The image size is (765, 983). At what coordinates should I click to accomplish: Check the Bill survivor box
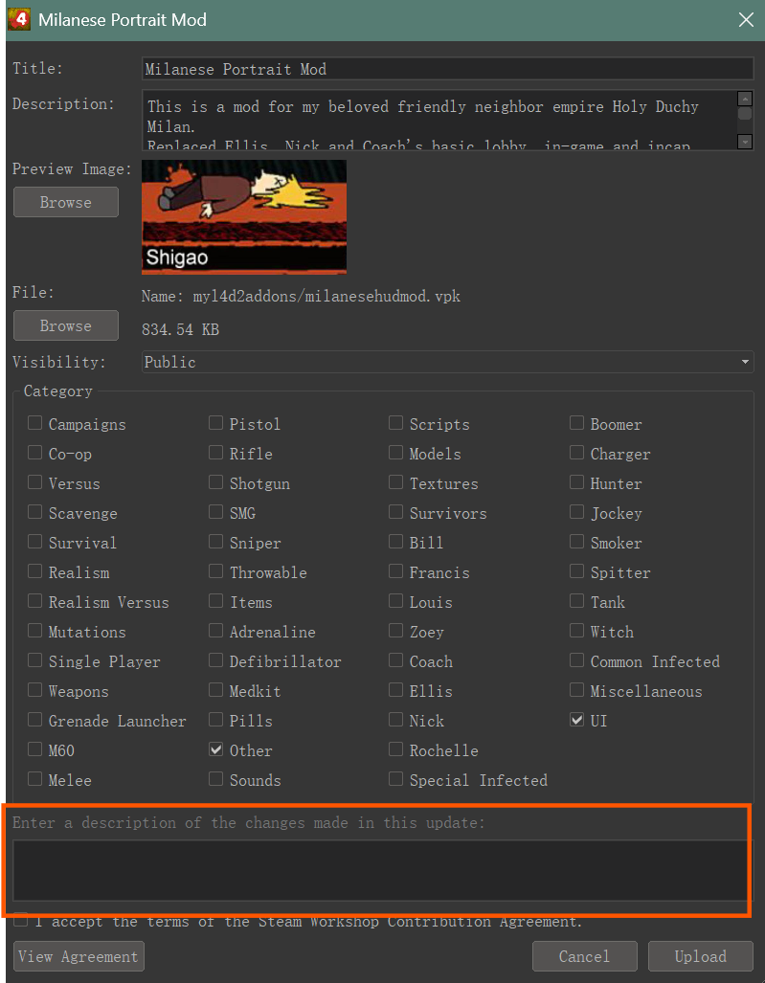(x=395, y=542)
